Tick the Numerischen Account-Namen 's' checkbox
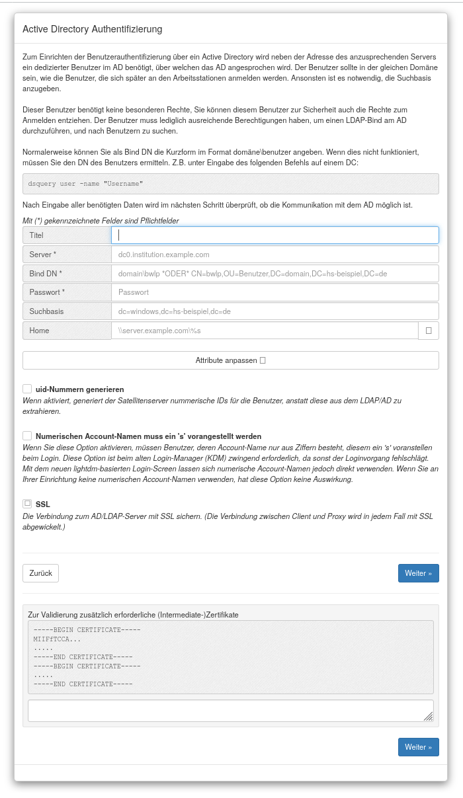The width and height of the screenshot is (463, 798). pos(27,436)
